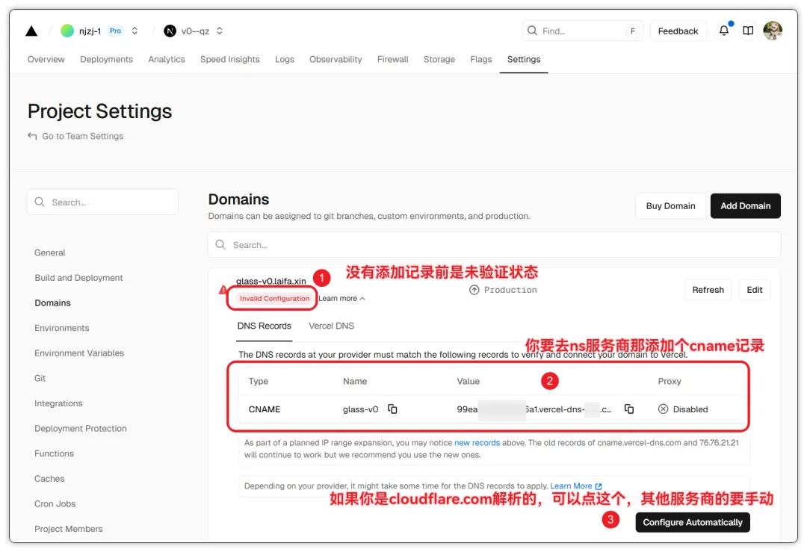
Task: Click the njzj-1 team avatar
Action: (67, 31)
